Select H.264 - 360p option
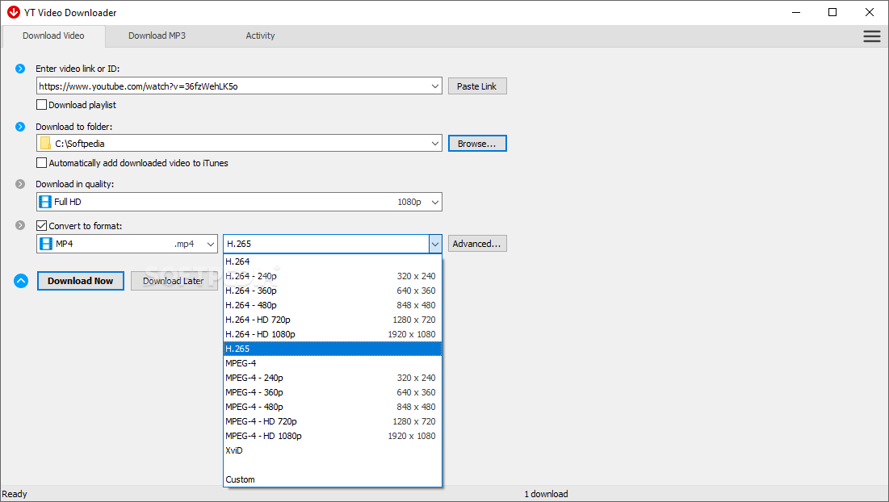889x502 pixels. pos(332,291)
